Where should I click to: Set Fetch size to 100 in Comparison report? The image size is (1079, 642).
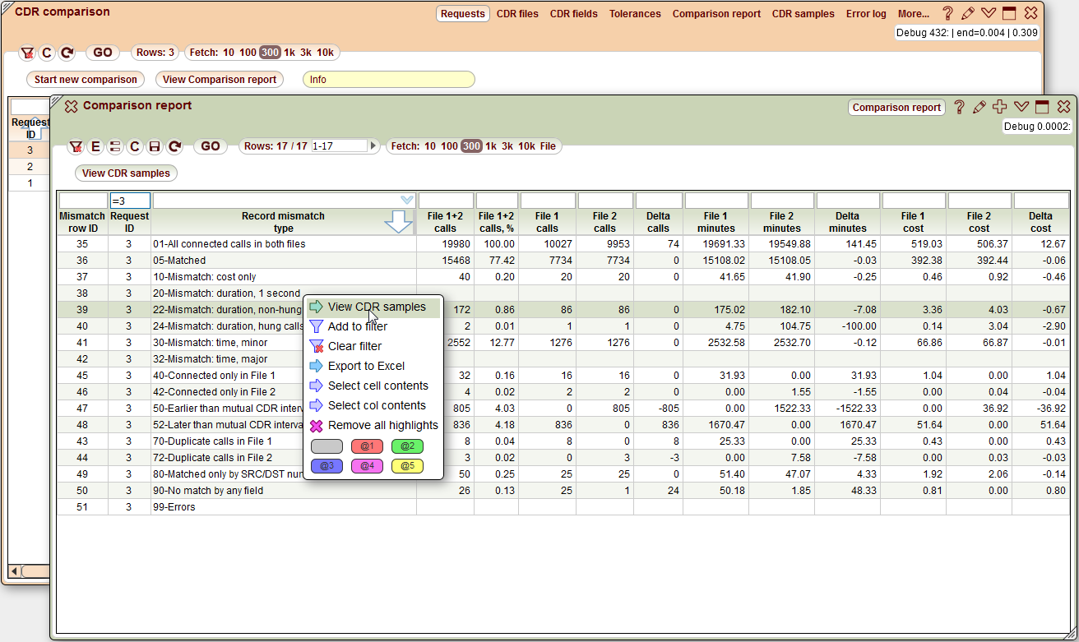[x=449, y=146]
